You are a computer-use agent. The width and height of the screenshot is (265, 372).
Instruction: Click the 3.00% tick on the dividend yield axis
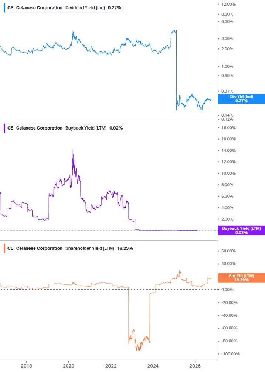tap(227, 38)
